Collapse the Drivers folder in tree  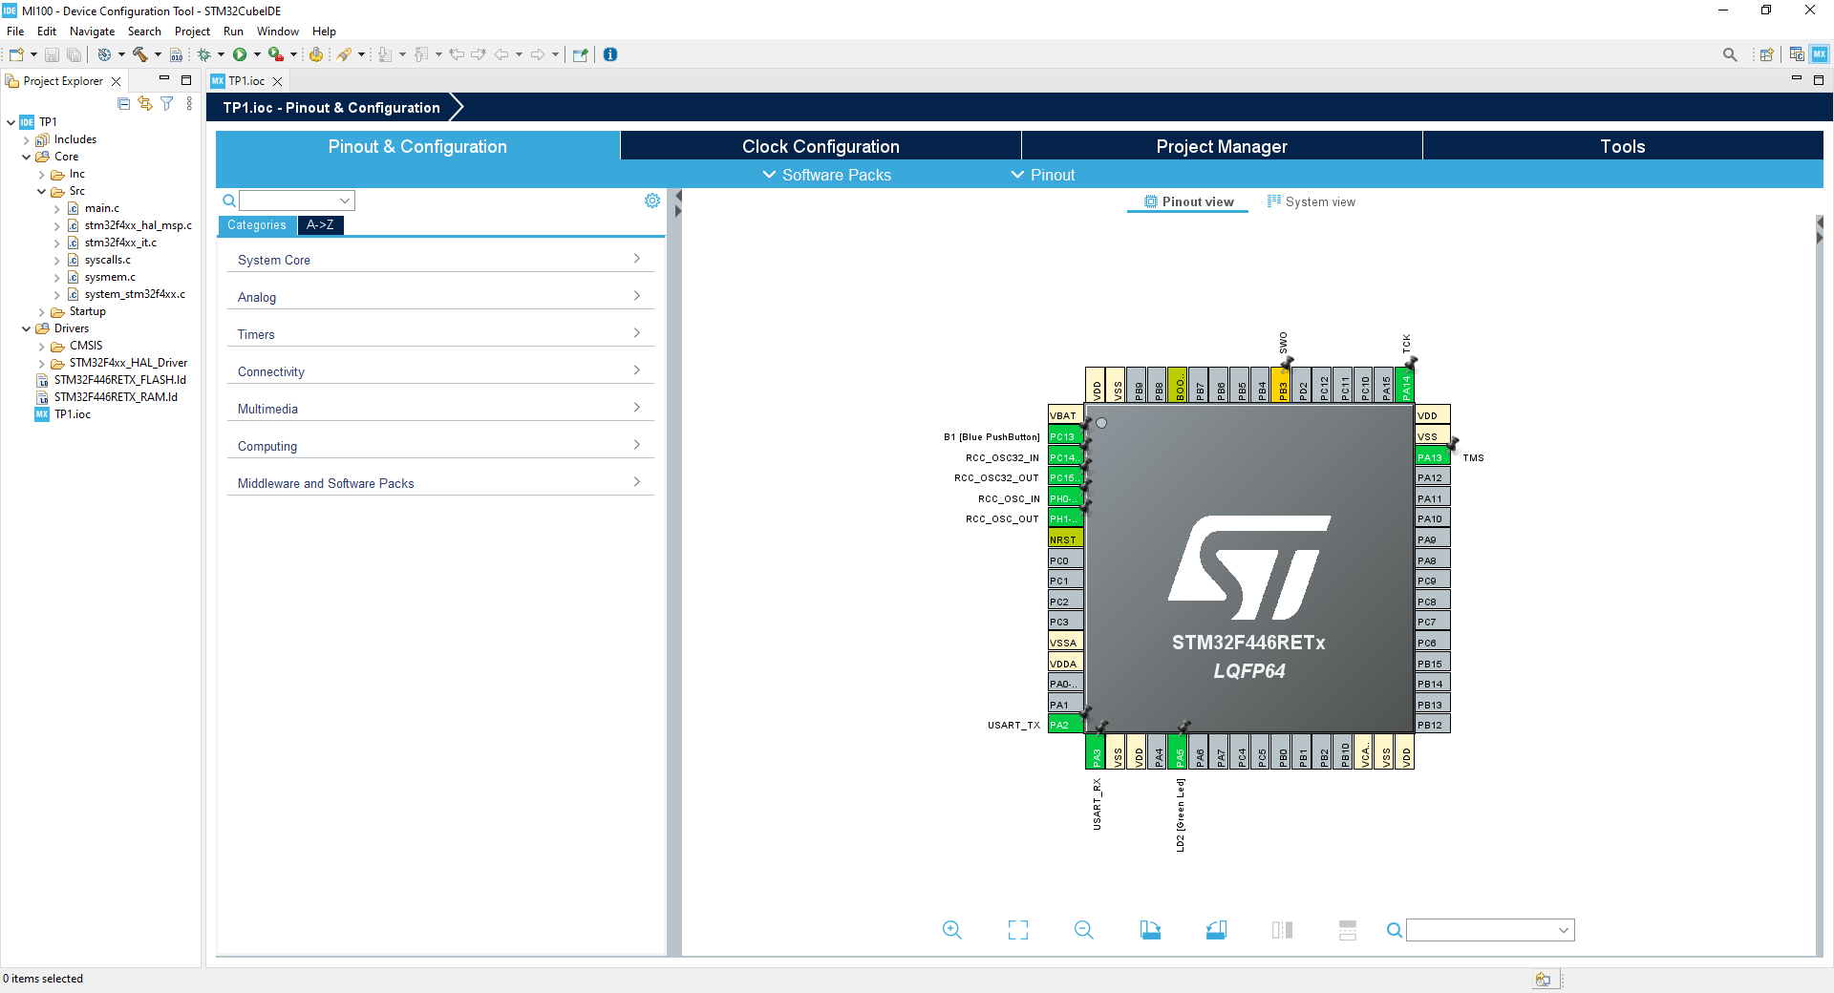26,328
